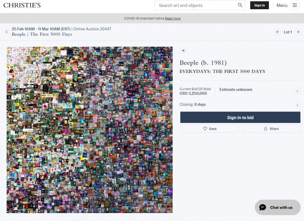
Task: Go to next lot arrow
Action: [298, 32]
